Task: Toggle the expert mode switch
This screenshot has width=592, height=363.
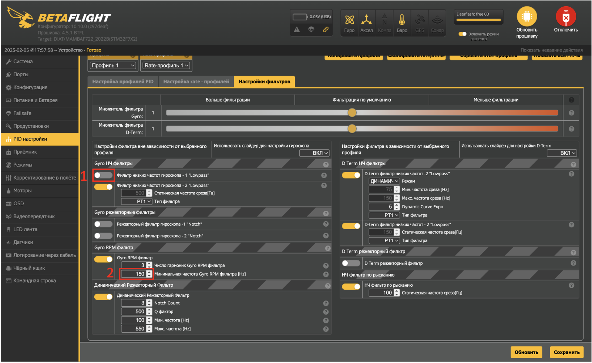Action: coord(462,34)
